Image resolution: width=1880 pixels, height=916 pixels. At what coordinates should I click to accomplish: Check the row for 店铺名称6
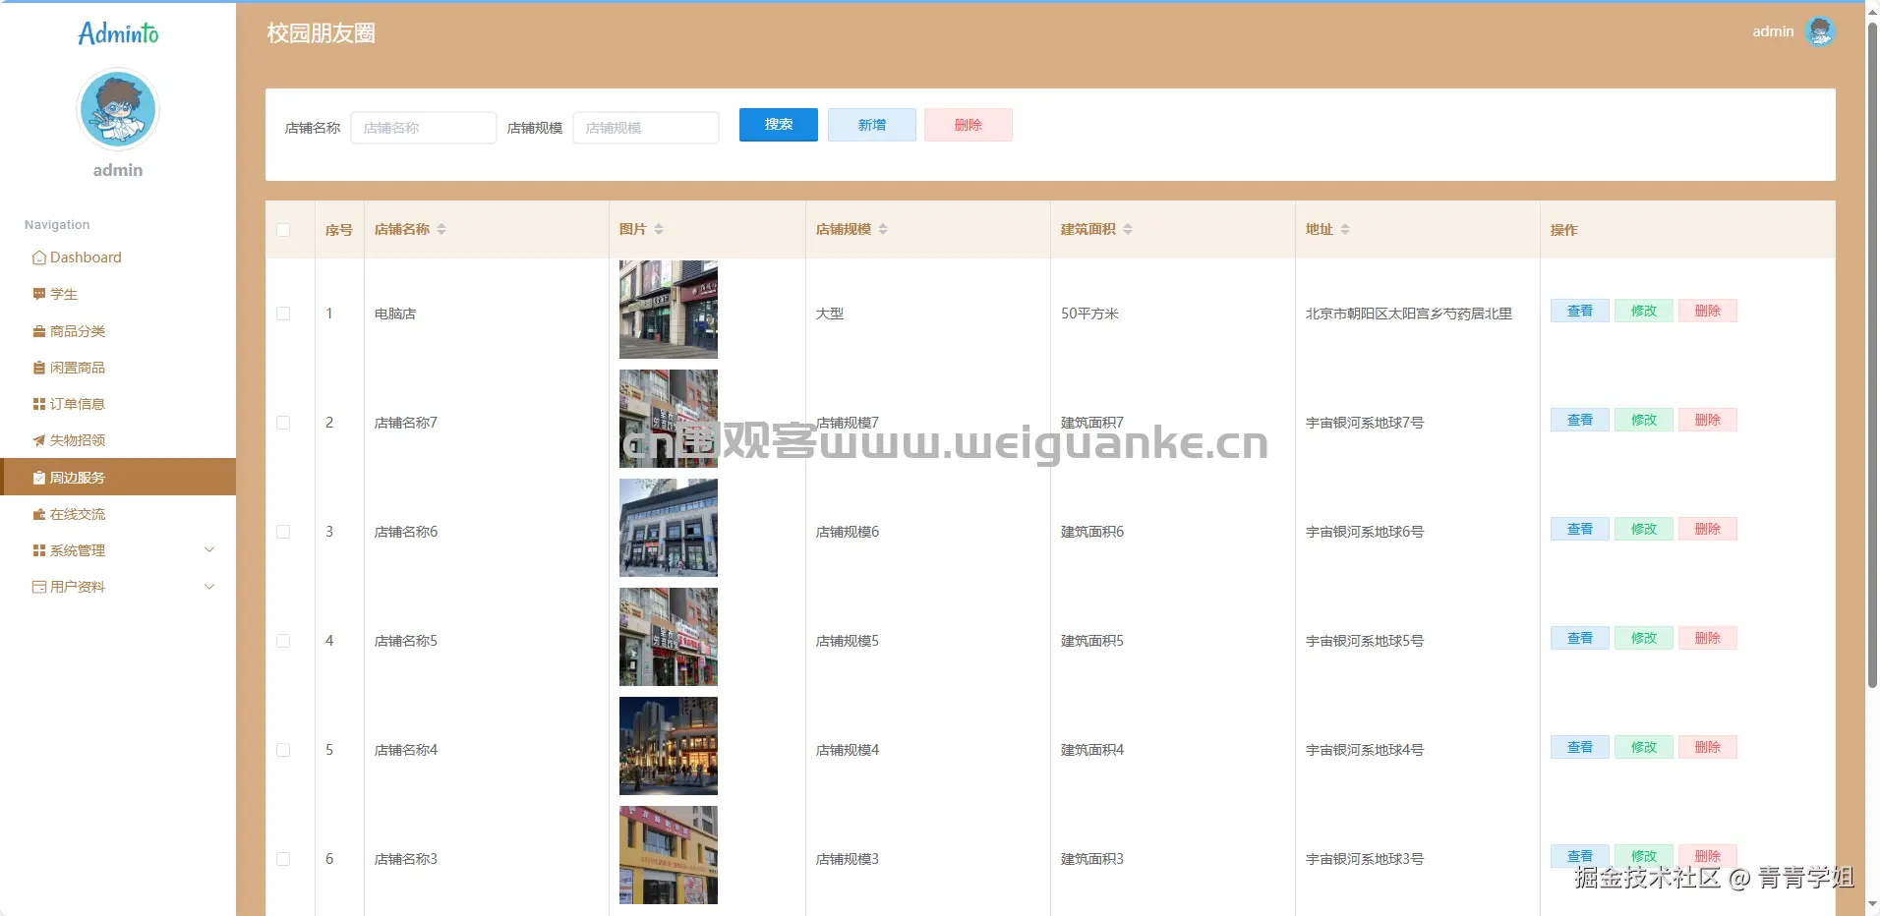coord(283,532)
